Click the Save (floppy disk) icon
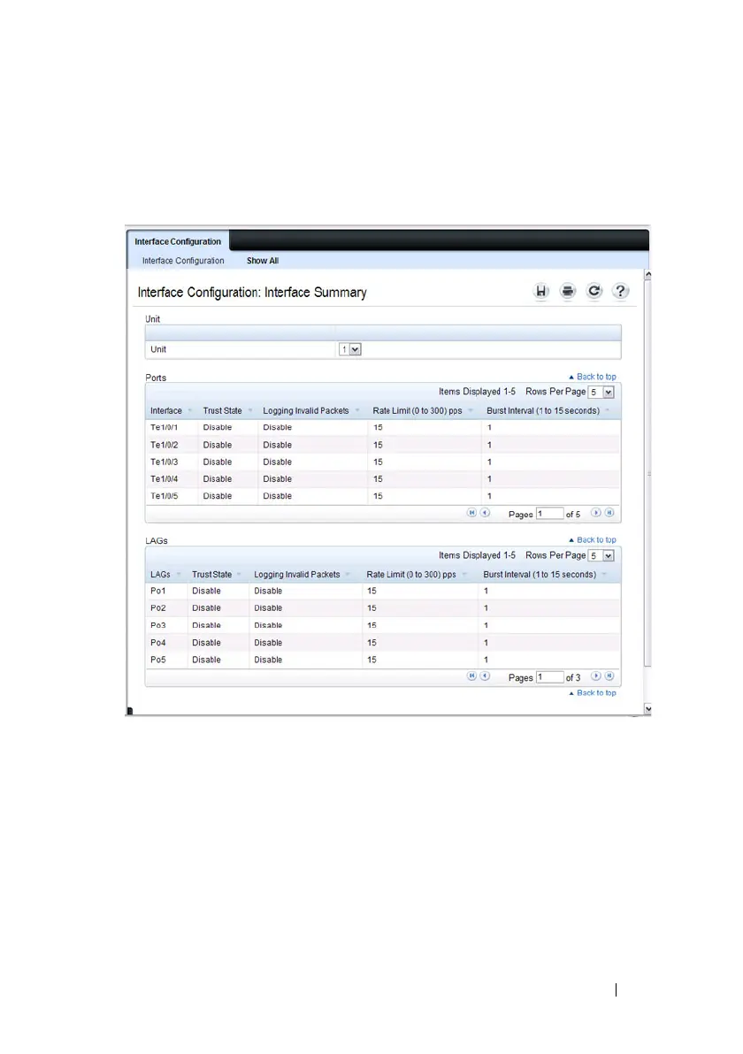The height and width of the screenshot is (1054, 743). pyautogui.click(x=541, y=292)
